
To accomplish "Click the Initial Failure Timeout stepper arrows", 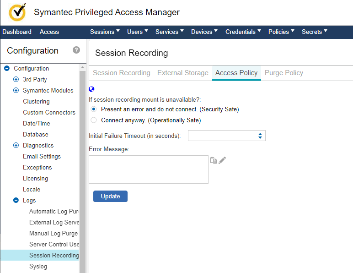I will tap(260, 136).
